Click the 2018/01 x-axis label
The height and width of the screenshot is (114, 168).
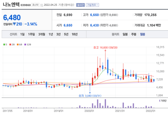pos(28,111)
